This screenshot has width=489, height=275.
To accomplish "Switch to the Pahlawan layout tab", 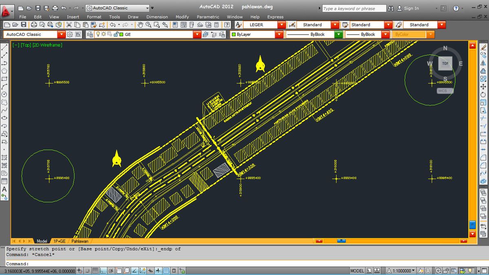I will pyautogui.click(x=80, y=241).
